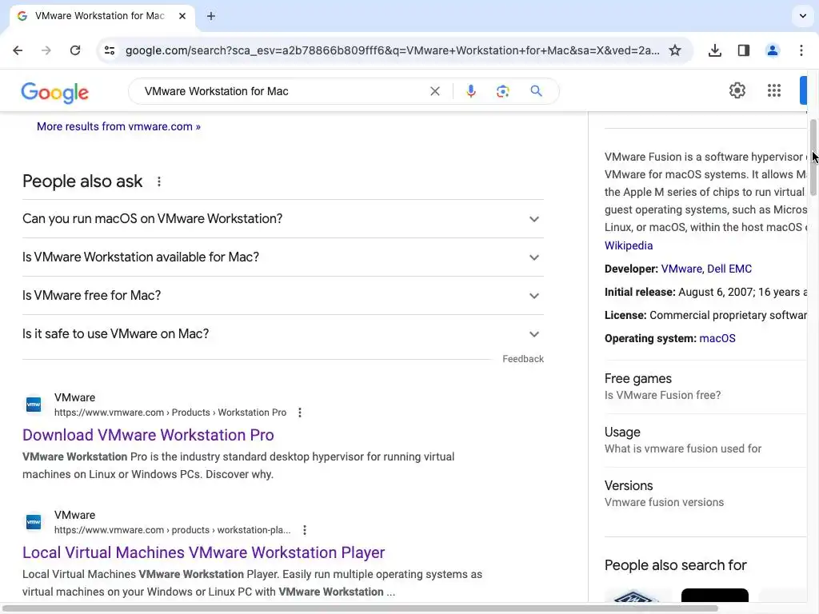Close the VMware Workstation for Mac tab
The height and width of the screenshot is (614, 819).
[182, 16]
